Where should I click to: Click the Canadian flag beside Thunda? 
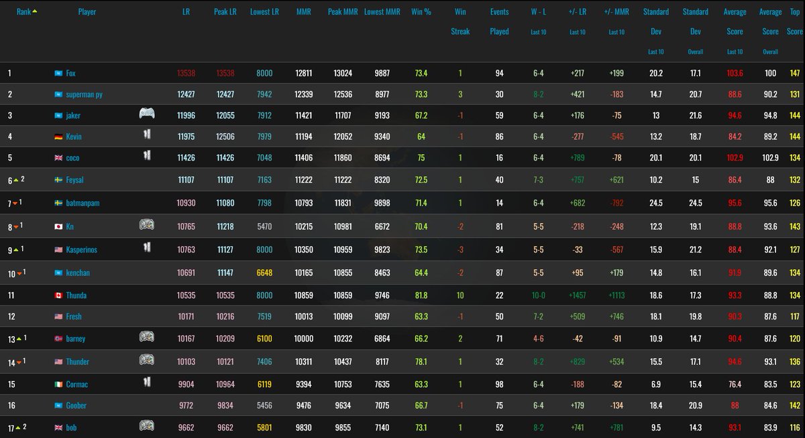pyautogui.click(x=58, y=295)
